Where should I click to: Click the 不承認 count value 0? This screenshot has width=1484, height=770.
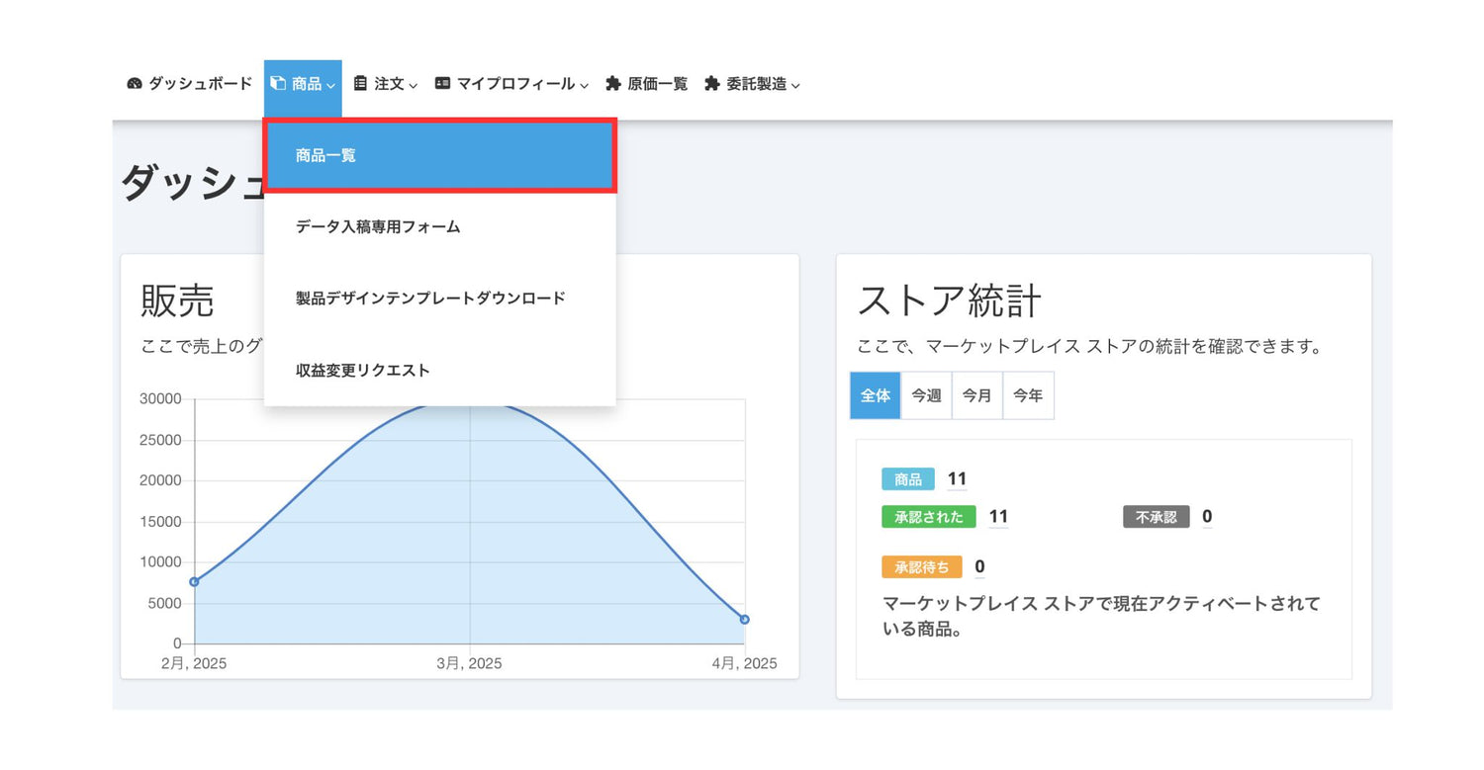pyautogui.click(x=1207, y=516)
